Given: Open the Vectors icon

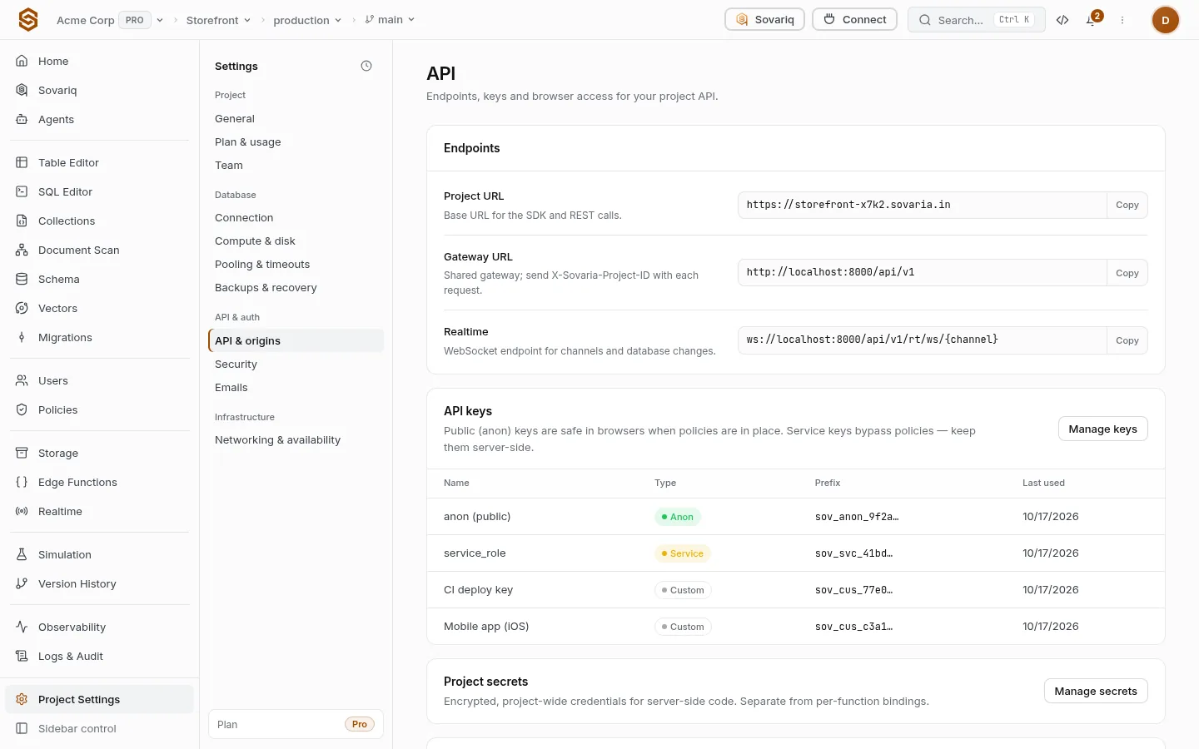Looking at the screenshot, I should 22,308.
